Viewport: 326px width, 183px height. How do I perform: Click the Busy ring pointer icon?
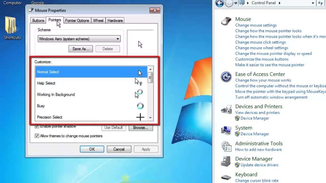[140, 106]
